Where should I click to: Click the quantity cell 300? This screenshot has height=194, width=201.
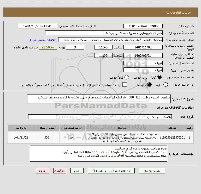tap(47, 137)
